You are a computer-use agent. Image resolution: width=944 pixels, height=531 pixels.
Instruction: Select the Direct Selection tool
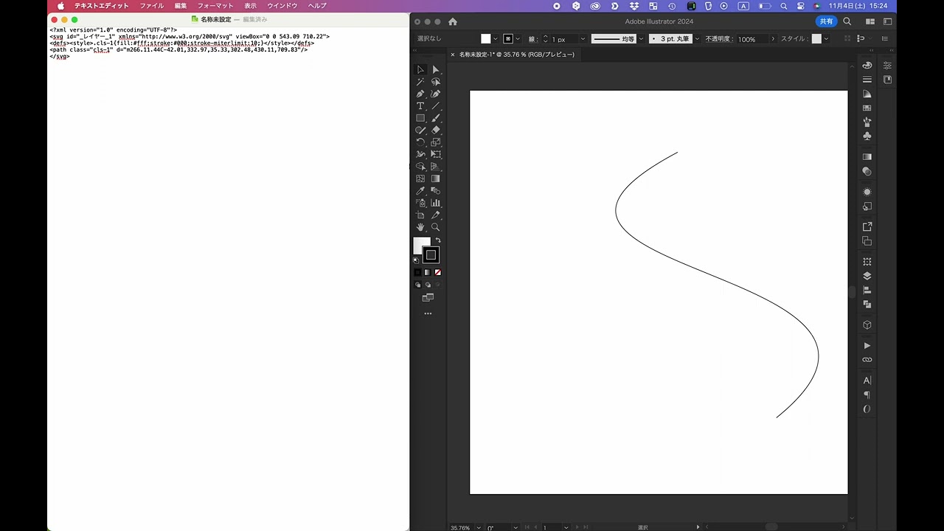point(436,69)
